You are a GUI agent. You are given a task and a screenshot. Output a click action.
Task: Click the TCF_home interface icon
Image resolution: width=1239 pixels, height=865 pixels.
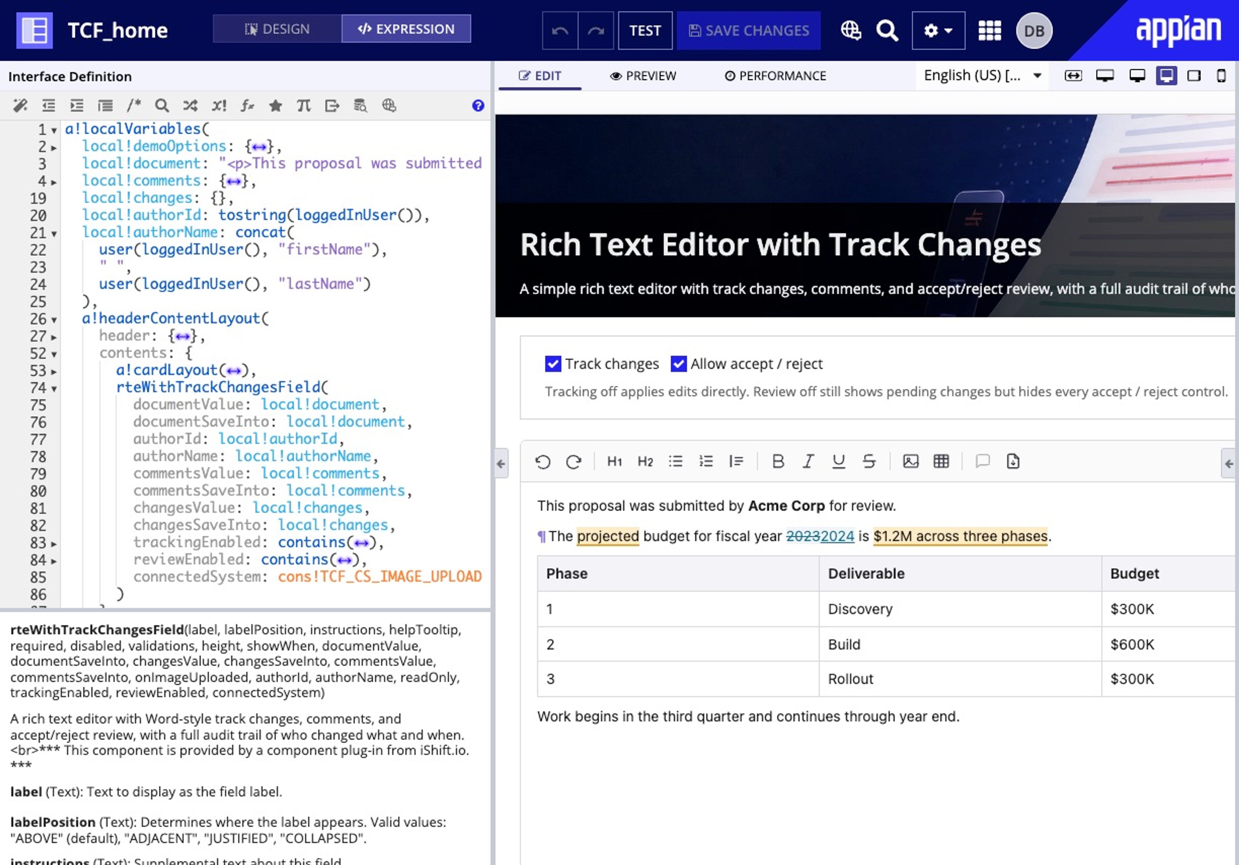[x=34, y=30]
